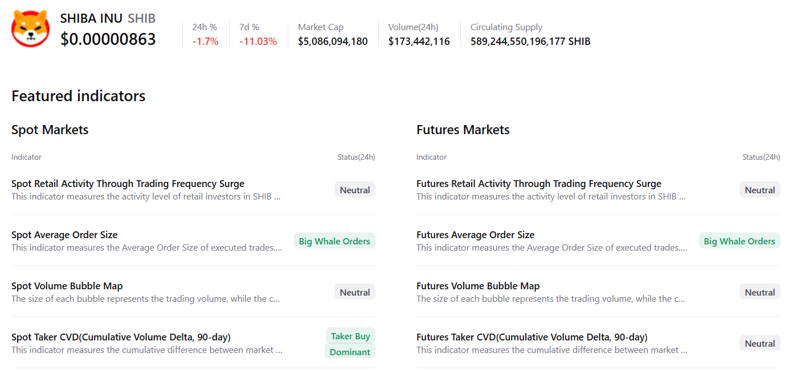Click the 7d % change value
Viewport: 793px width, 370px height.
click(258, 41)
